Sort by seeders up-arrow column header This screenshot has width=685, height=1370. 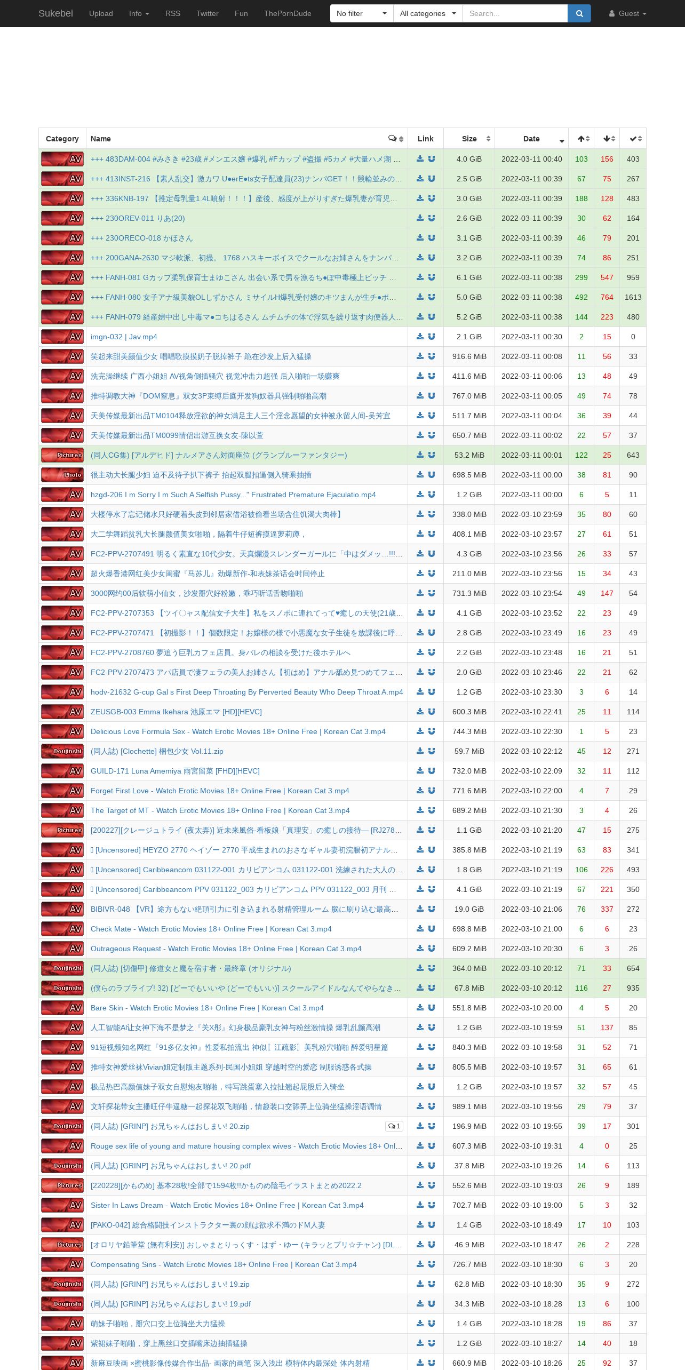582,139
